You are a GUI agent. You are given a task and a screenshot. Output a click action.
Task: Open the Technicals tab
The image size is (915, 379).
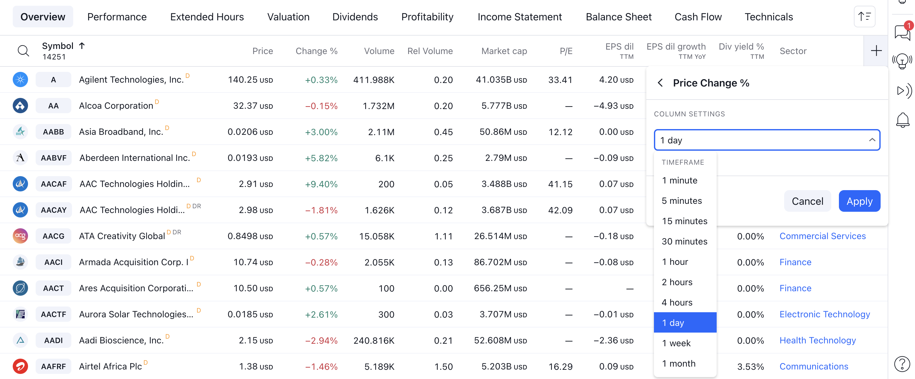(768, 17)
